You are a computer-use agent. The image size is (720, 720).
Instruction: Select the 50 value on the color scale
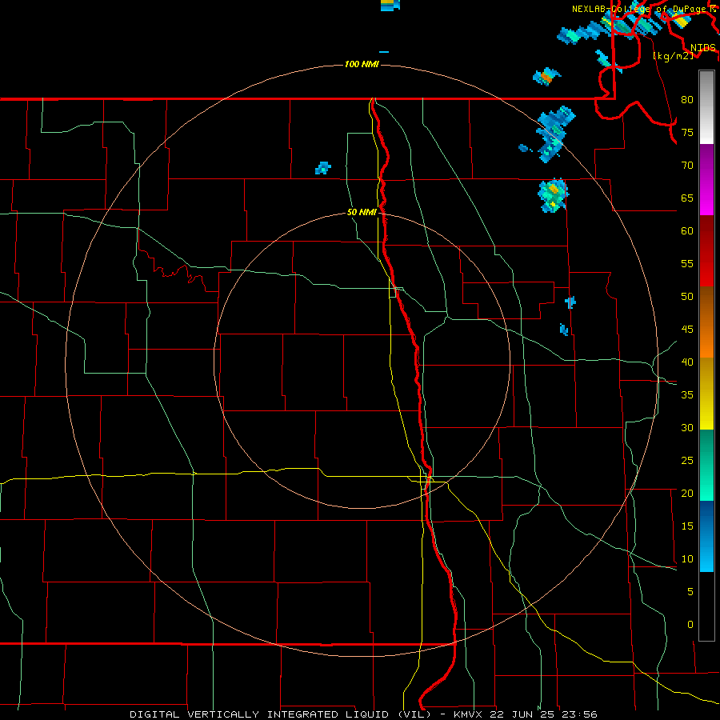[687, 297]
